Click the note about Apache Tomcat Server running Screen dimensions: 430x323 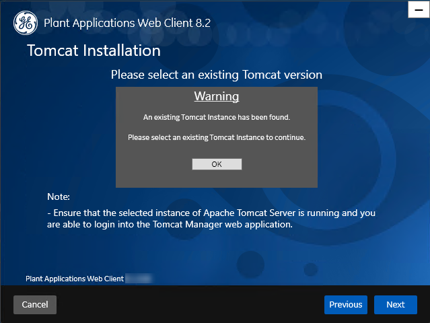pyautogui.click(x=211, y=219)
